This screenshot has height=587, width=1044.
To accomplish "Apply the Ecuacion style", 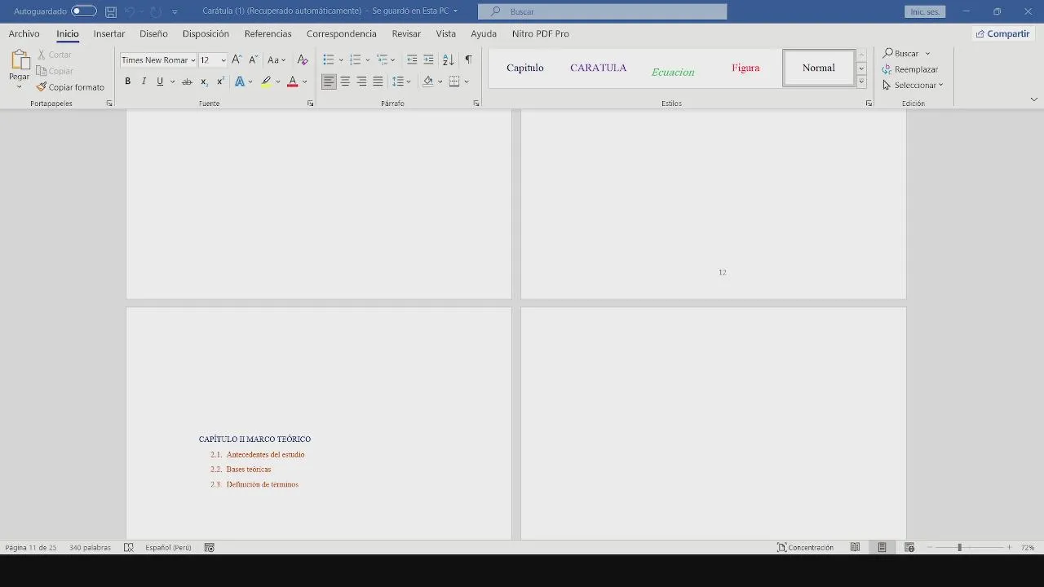I will tap(673, 68).
